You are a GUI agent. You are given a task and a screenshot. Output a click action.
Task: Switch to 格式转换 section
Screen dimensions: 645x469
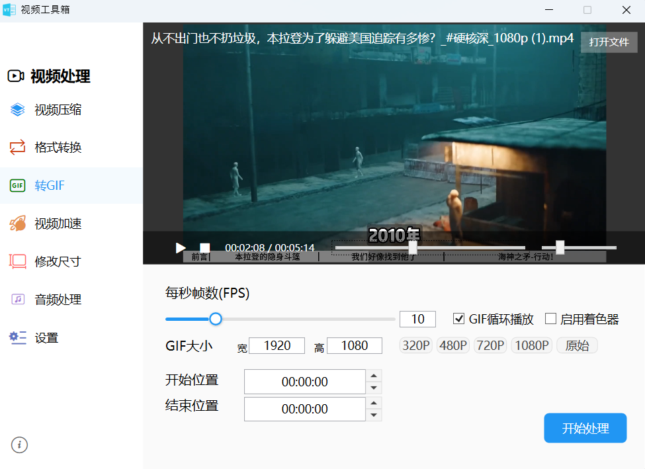[71, 148]
